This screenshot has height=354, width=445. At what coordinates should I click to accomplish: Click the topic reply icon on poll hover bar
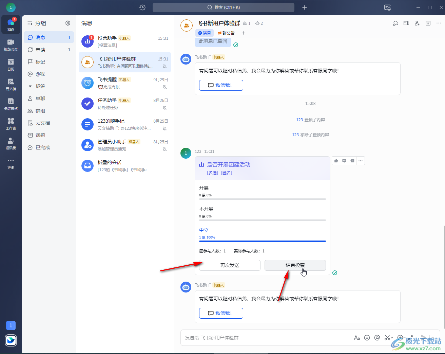(352, 161)
